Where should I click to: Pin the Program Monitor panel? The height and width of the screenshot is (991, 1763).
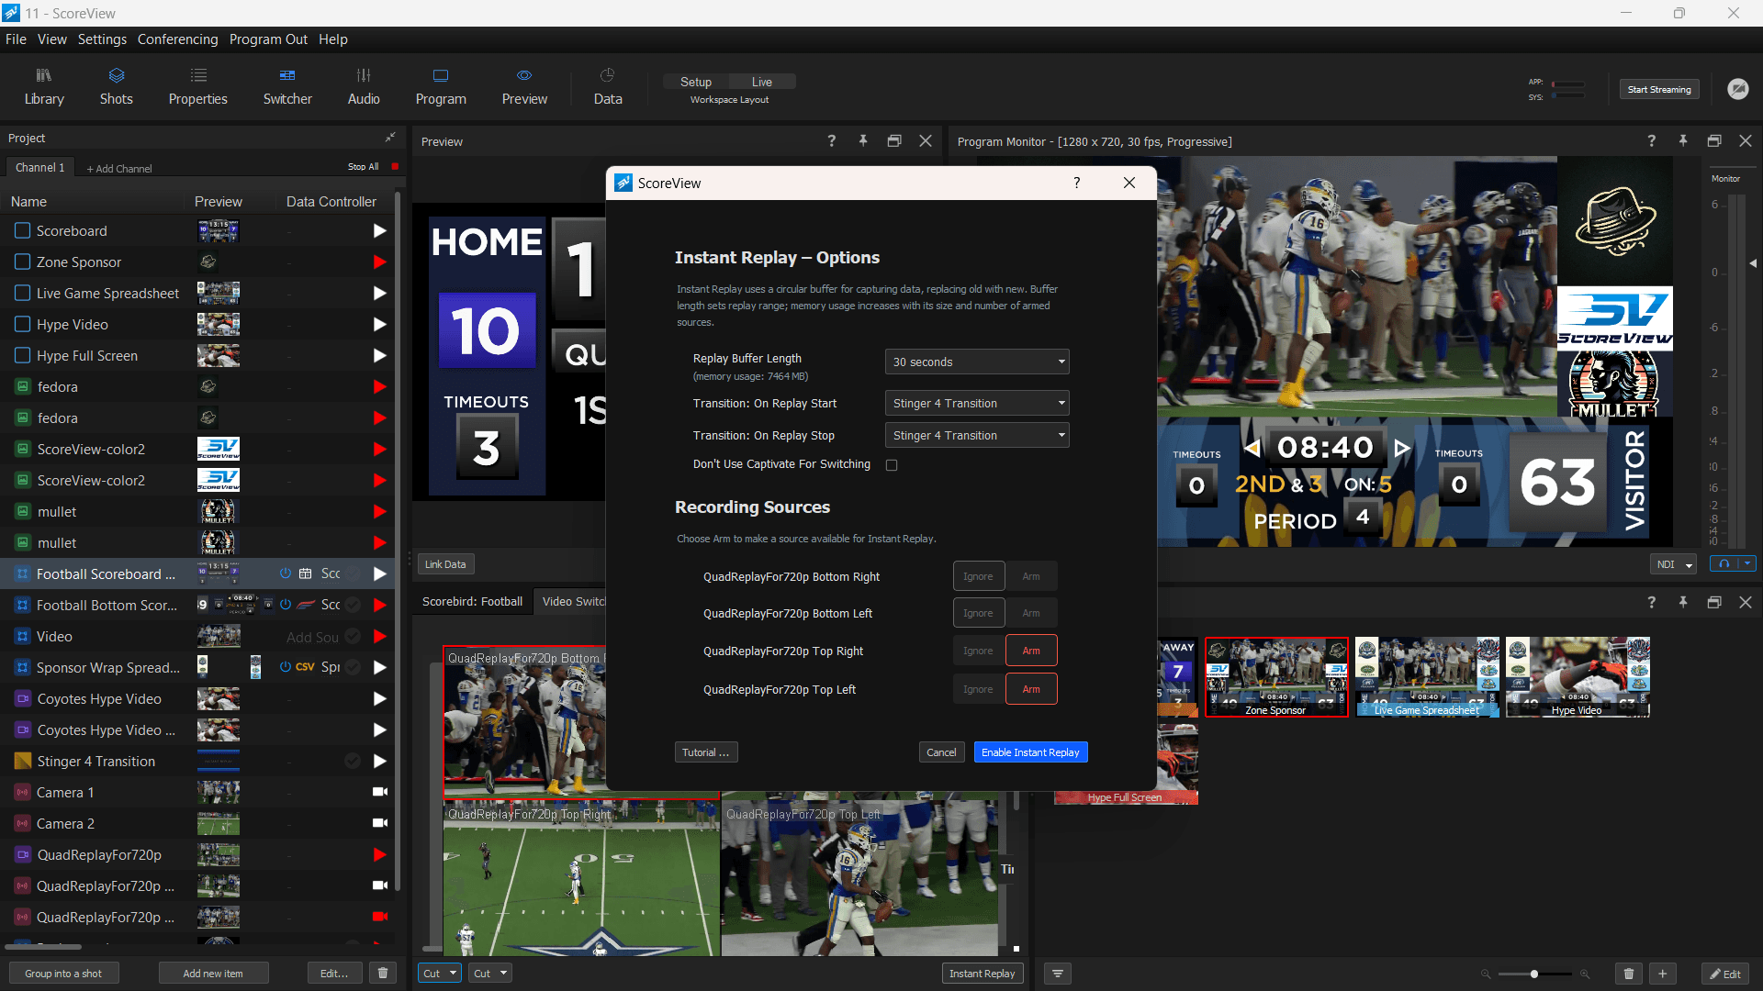click(x=1683, y=141)
